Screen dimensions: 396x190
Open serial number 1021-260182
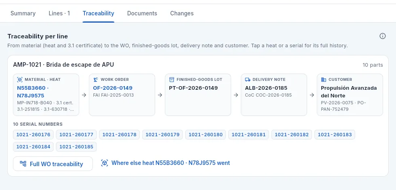tap(292, 135)
